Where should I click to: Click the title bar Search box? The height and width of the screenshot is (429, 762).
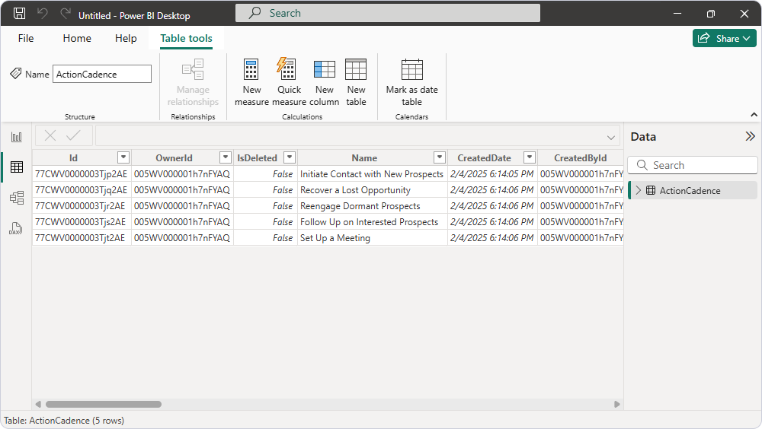coord(388,13)
